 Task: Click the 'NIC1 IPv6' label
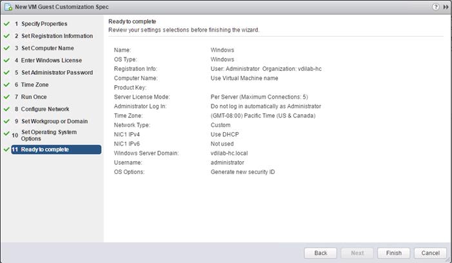(x=127, y=144)
